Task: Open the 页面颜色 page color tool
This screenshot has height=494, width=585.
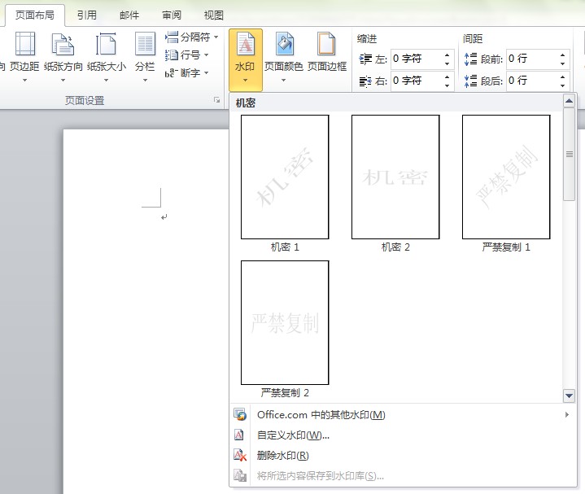Action: pyautogui.click(x=283, y=57)
